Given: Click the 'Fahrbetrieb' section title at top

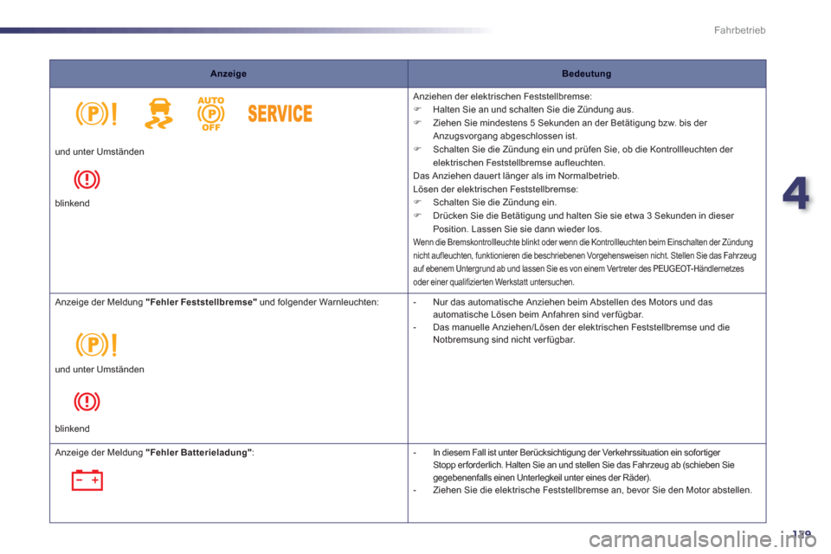Looking at the screenshot, I should tap(739, 30).
